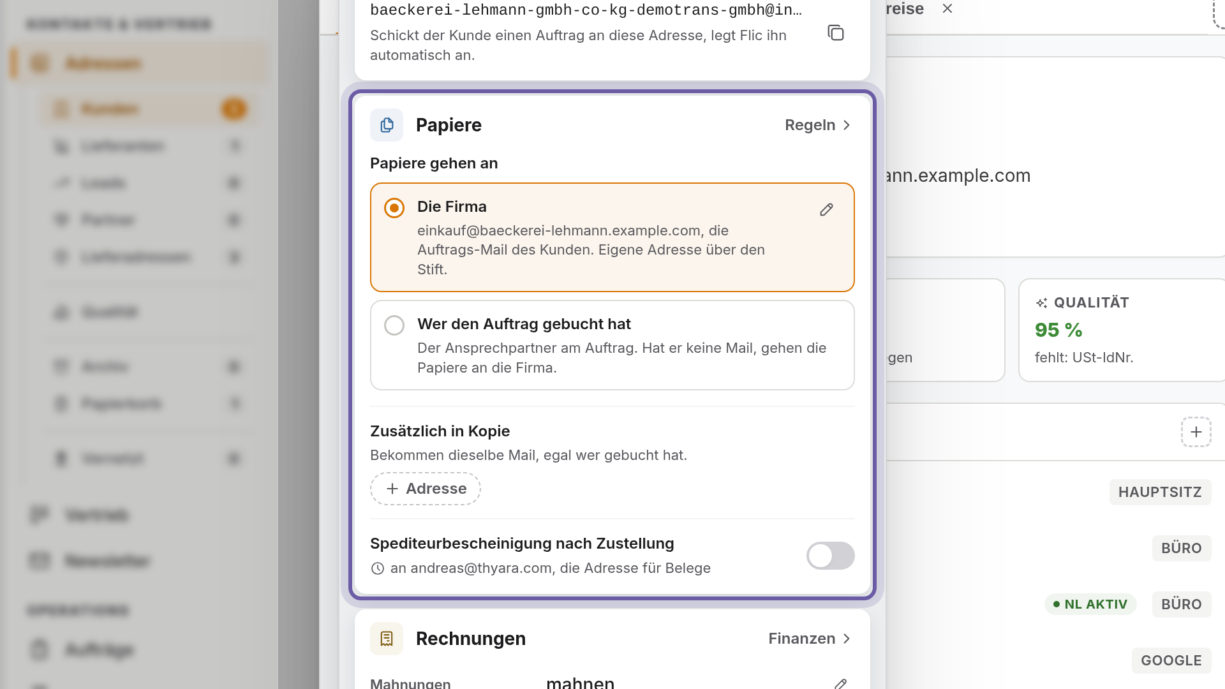Edit Die Firma address with pencil icon
This screenshot has height=689, width=1225.
826,210
